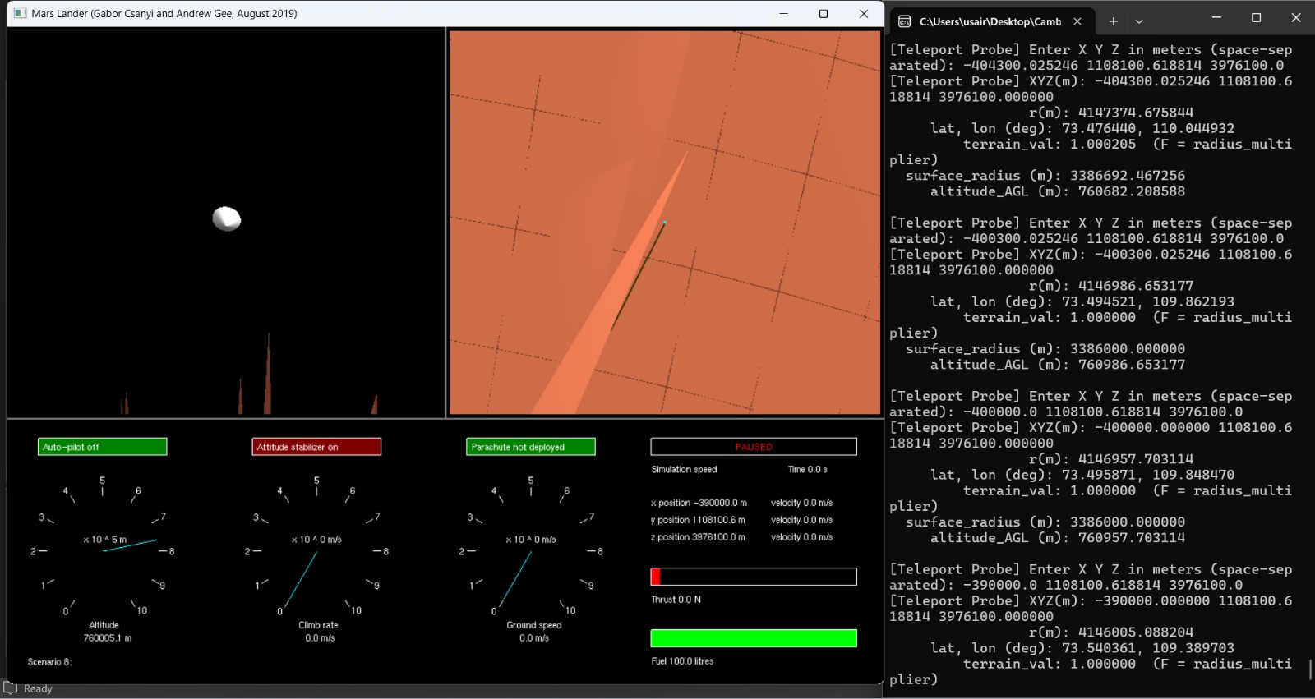
Task: Select the C:\Users\usair\Desktop\Camb terminal tab
Action: click(990, 21)
